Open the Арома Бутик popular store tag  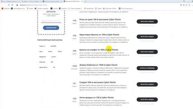[x=43, y=67]
